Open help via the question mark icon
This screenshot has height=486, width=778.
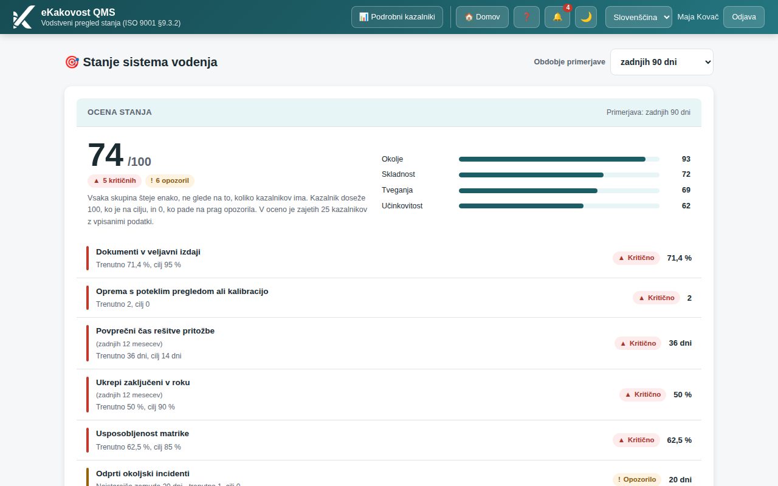tap(526, 17)
